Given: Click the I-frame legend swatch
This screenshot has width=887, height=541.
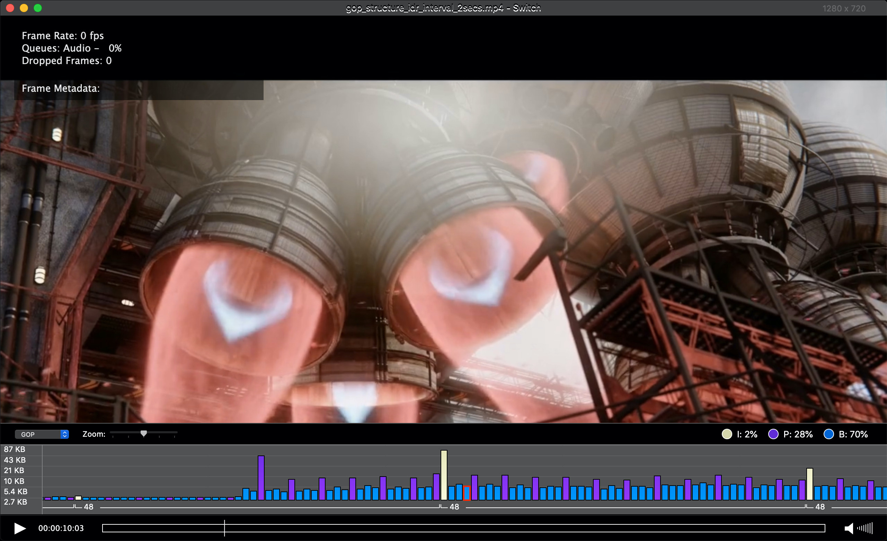Looking at the screenshot, I should click(727, 434).
